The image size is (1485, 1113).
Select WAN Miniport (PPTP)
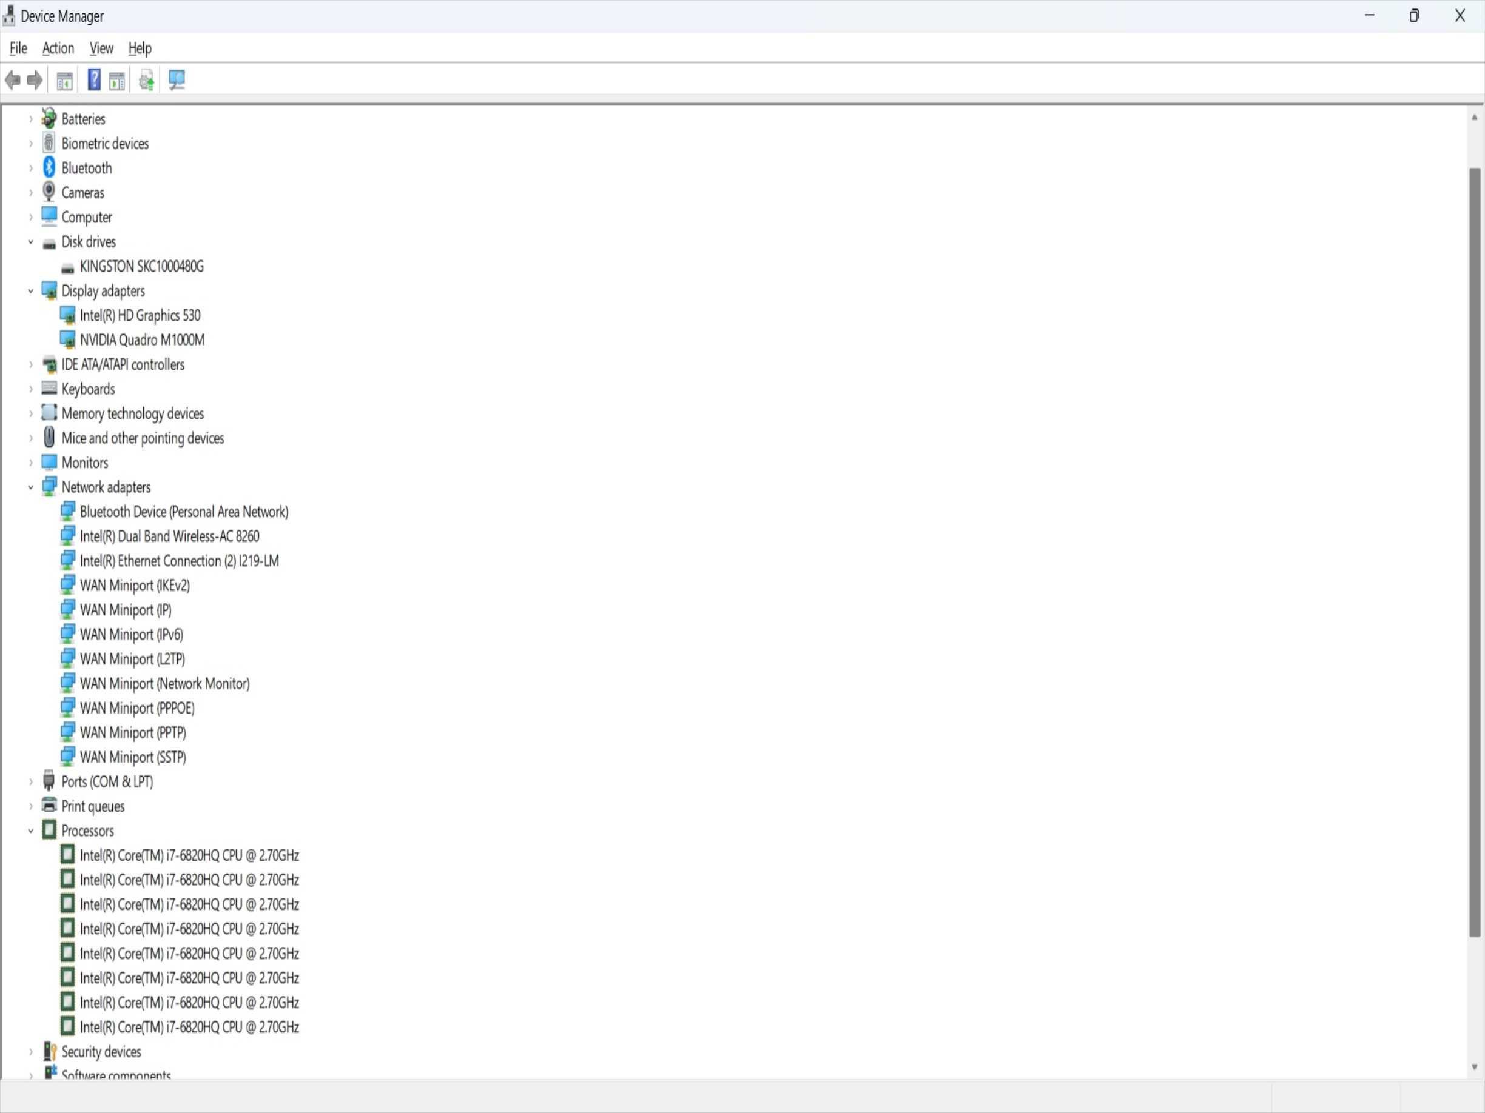click(x=133, y=733)
